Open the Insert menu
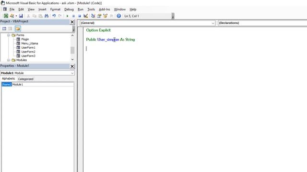 [x=42, y=10]
